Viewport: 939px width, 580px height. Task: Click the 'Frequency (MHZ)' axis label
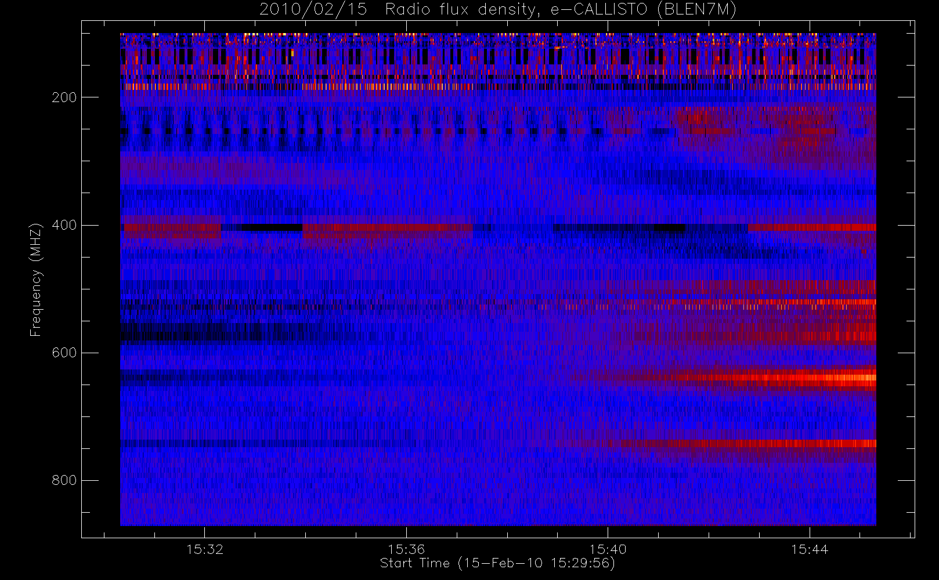36,280
